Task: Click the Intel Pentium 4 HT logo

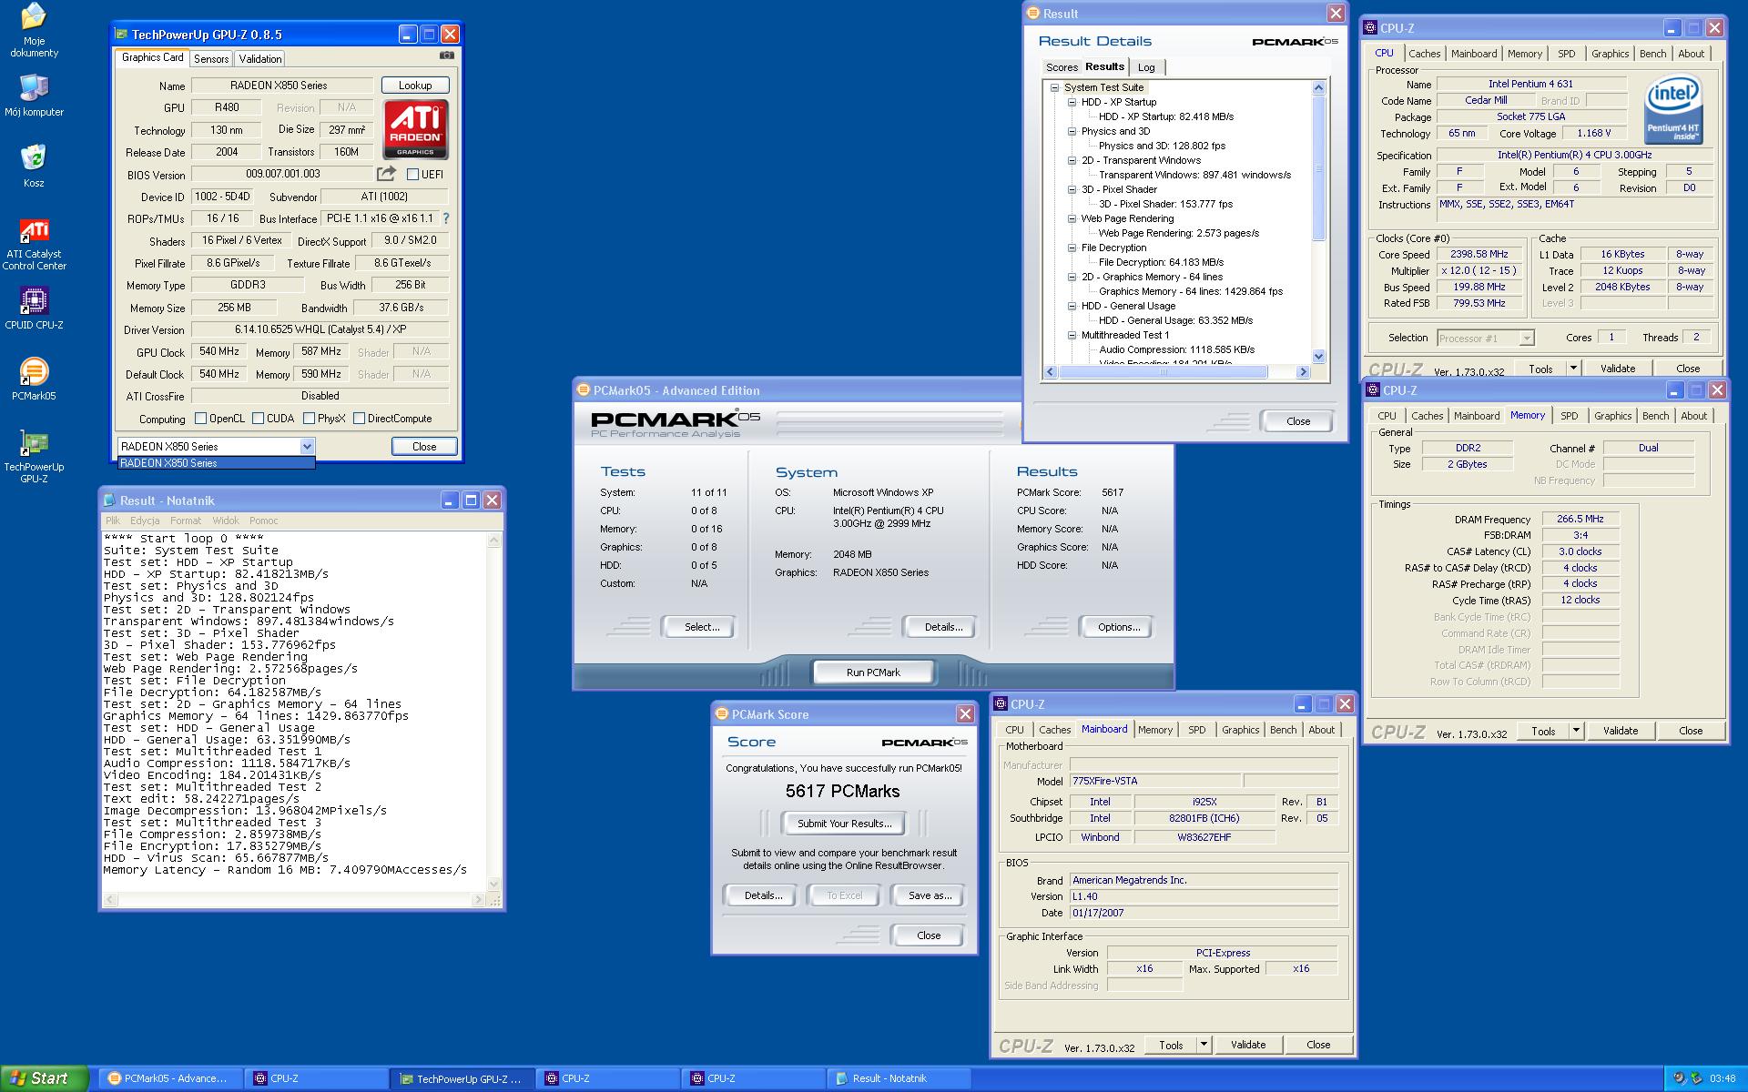Action: click(x=1674, y=110)
